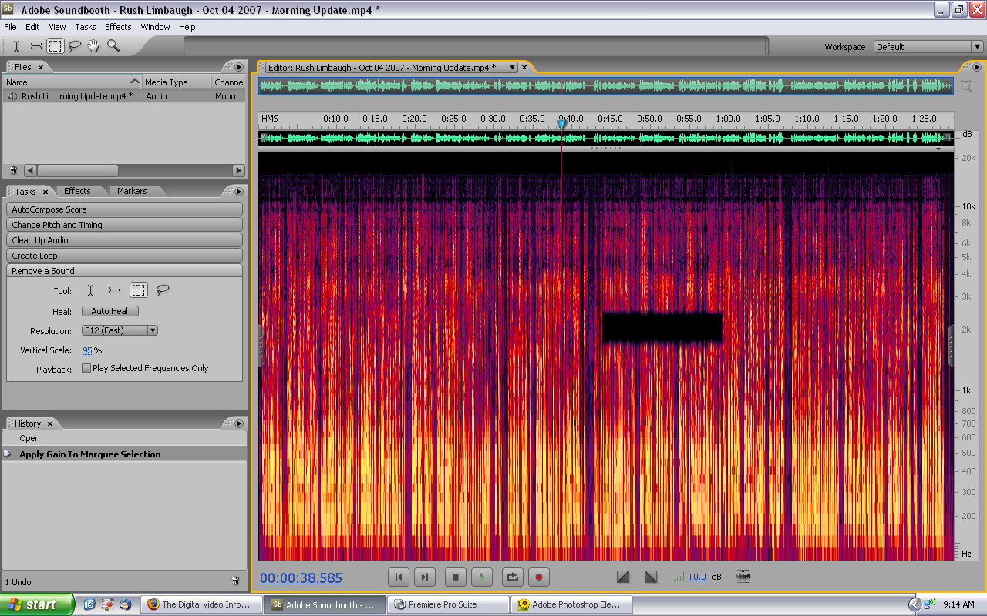Click the 00:00:38.585 timecode display

[x=301, y=578]
